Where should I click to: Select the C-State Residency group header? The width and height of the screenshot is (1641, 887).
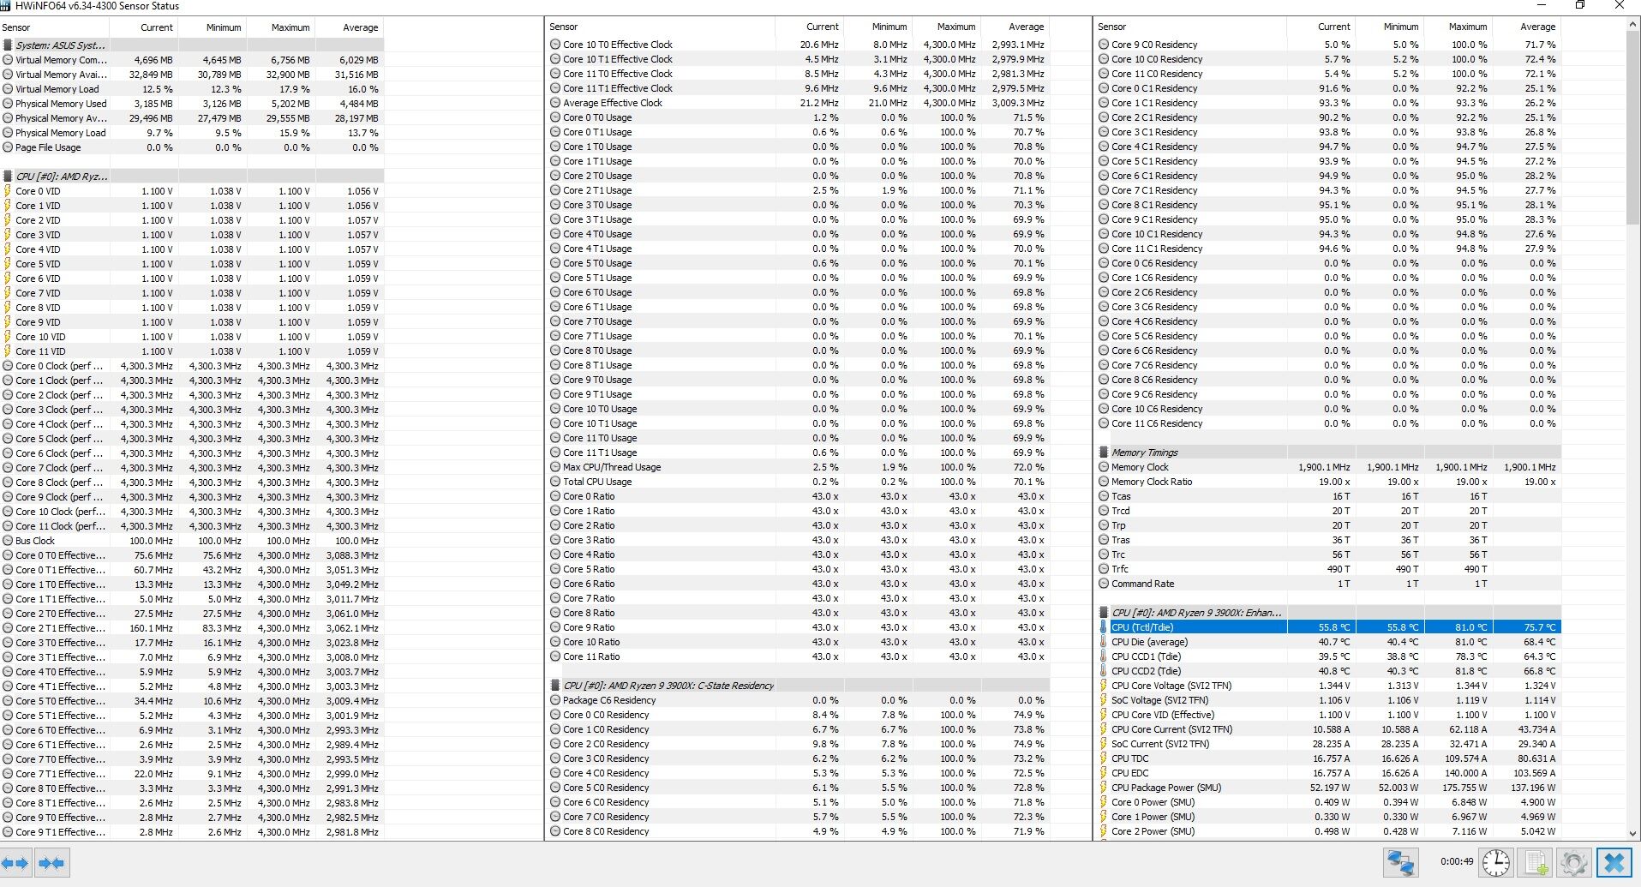pos(799,686)
